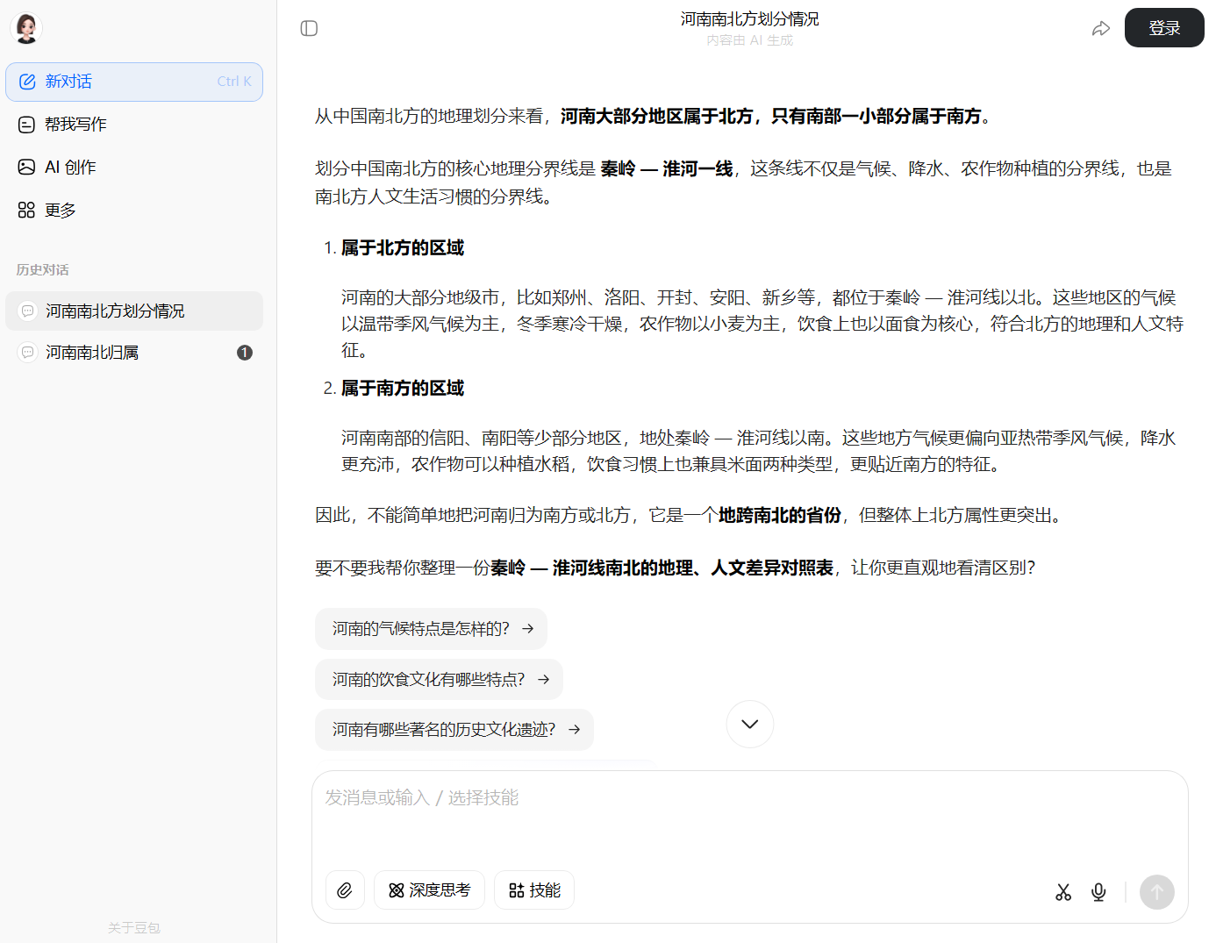Start a 新对话 new chat
The image size is (1216, 943).
pos(133,82)
